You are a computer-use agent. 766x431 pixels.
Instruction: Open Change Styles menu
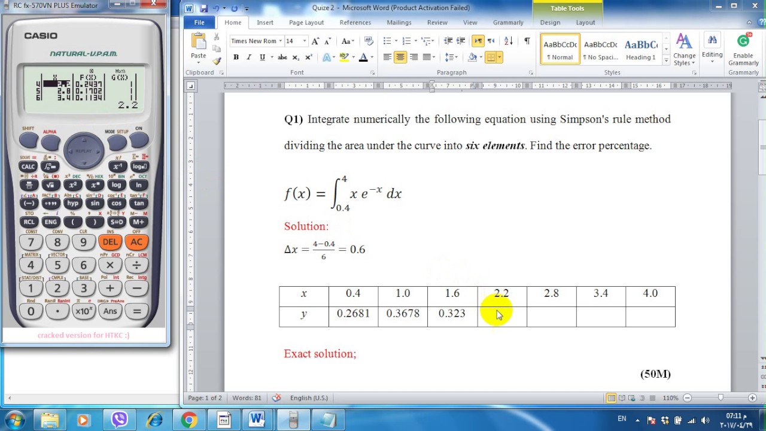coord(684,50)
